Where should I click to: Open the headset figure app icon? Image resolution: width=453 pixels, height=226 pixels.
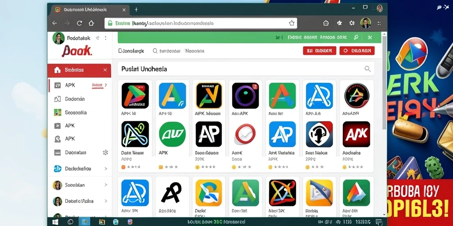[319, 134]
